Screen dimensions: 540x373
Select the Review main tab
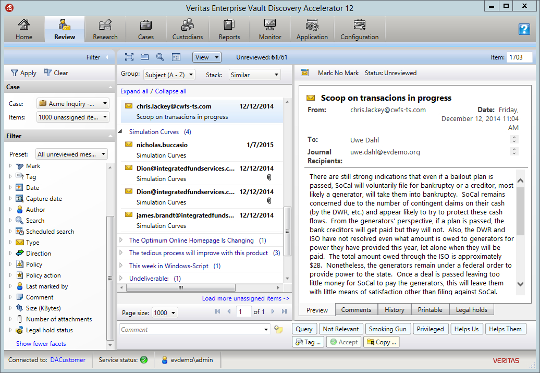click(65, 29)
